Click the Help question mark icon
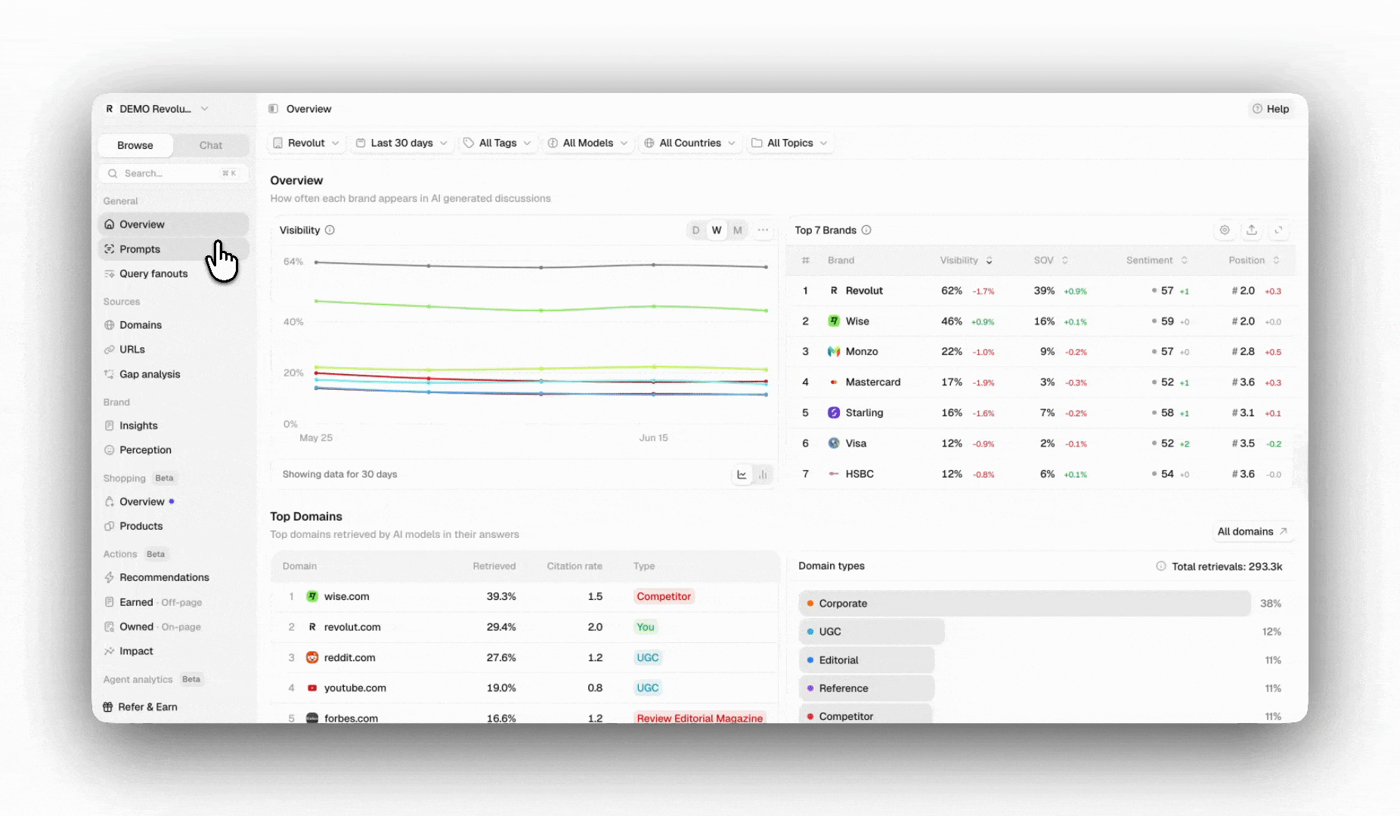Viewport: 1400px width, 816px height. [1258, 109]
